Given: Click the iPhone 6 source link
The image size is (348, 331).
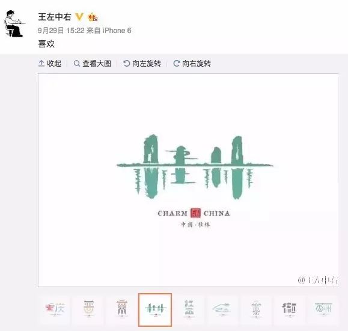Looking at the screenshot, I should click(x=117, y=31).
